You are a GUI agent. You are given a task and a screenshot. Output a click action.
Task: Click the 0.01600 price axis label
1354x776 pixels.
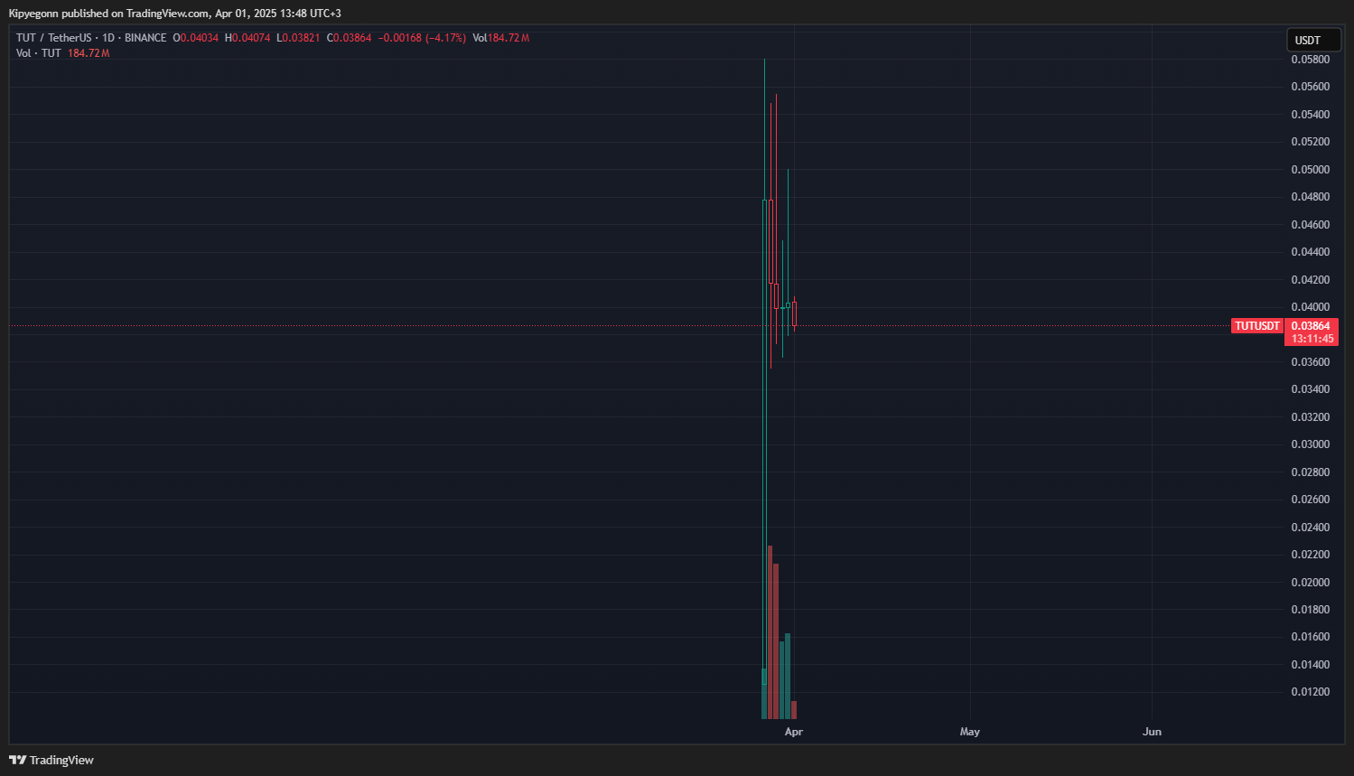tap(1310, 637)
